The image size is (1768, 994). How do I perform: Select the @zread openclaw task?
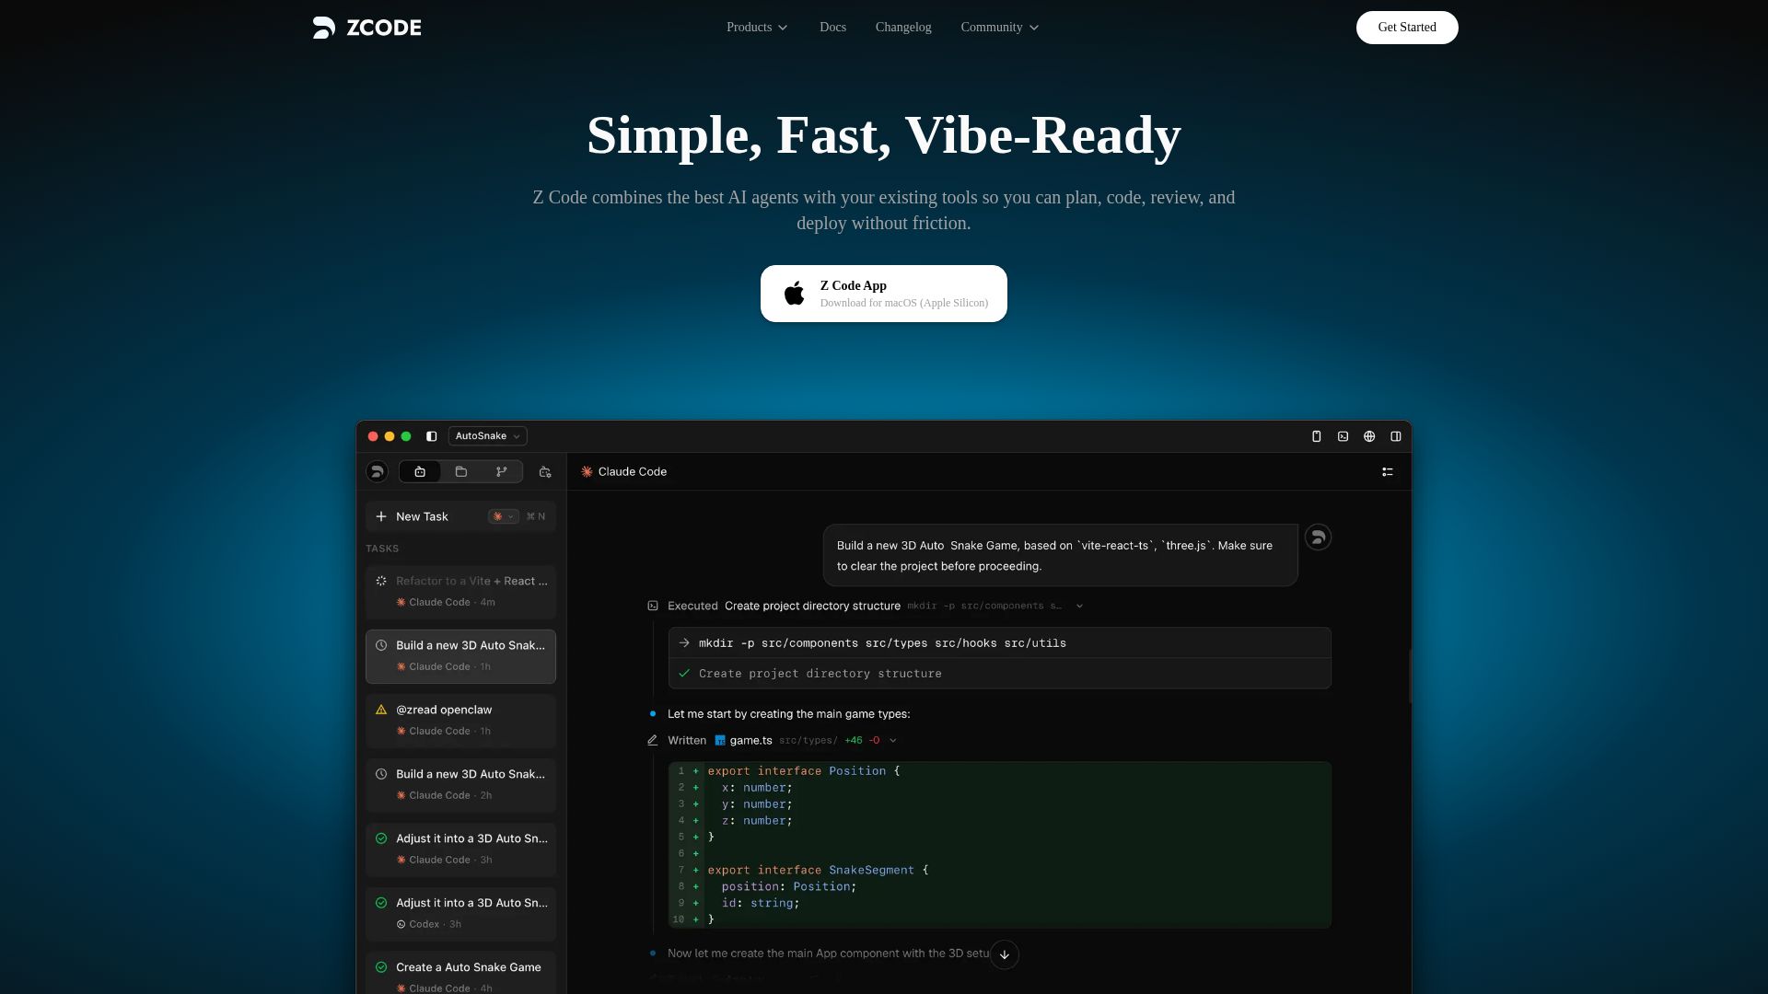pyautogui.click(x=460, y=720)
